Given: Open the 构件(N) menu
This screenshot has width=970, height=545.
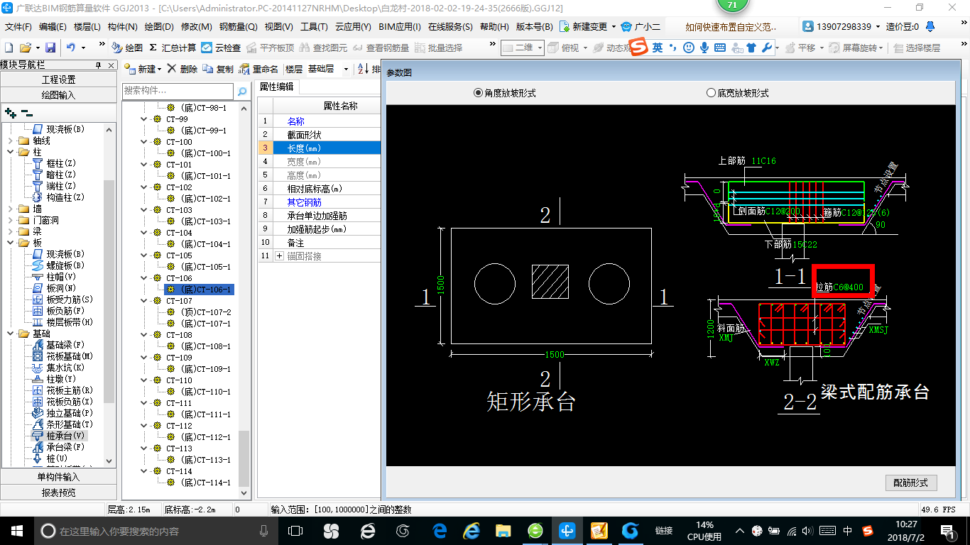Looking at the screenshot, I should tap(122, 26).
